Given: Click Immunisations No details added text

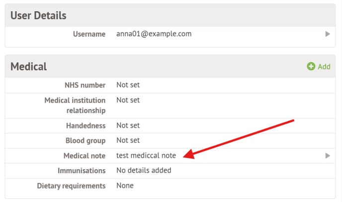Looking at the screenshot, I should click(x=144, y=170).
